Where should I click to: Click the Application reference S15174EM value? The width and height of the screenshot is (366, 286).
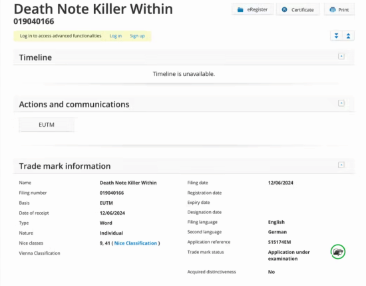279,242
